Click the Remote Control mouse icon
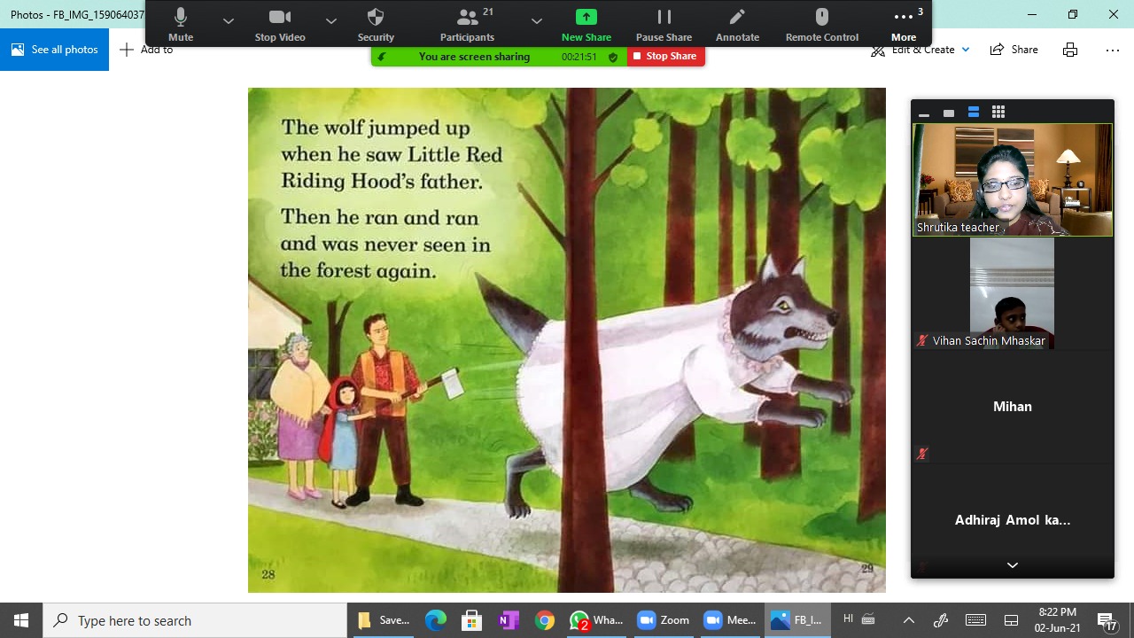Image resolution: width=1134 pixels, height=638 pixels. [x=822, y=24]
